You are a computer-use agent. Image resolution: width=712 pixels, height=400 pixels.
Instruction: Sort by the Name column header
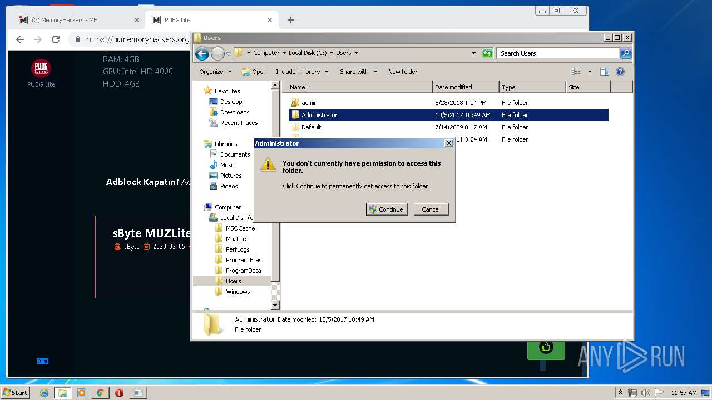[357, 87]
